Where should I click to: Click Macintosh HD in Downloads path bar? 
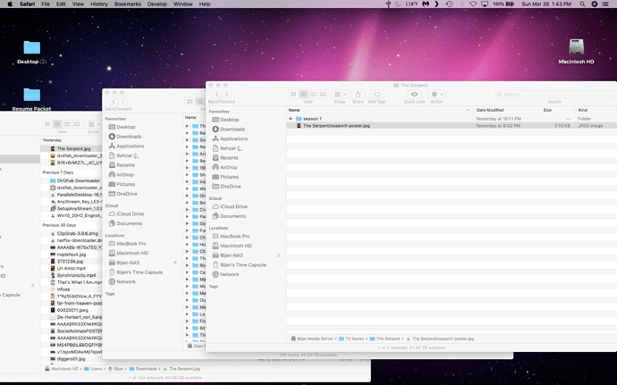click(62, 369)
